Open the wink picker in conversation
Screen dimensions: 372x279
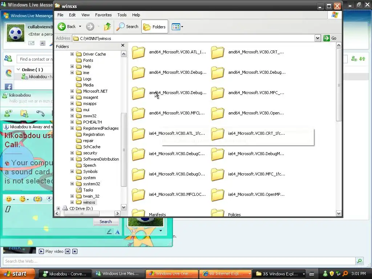point(23,199)
